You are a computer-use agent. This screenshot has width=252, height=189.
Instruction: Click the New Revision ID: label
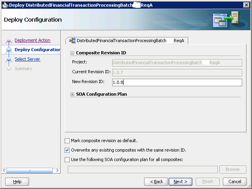(88, 82)
